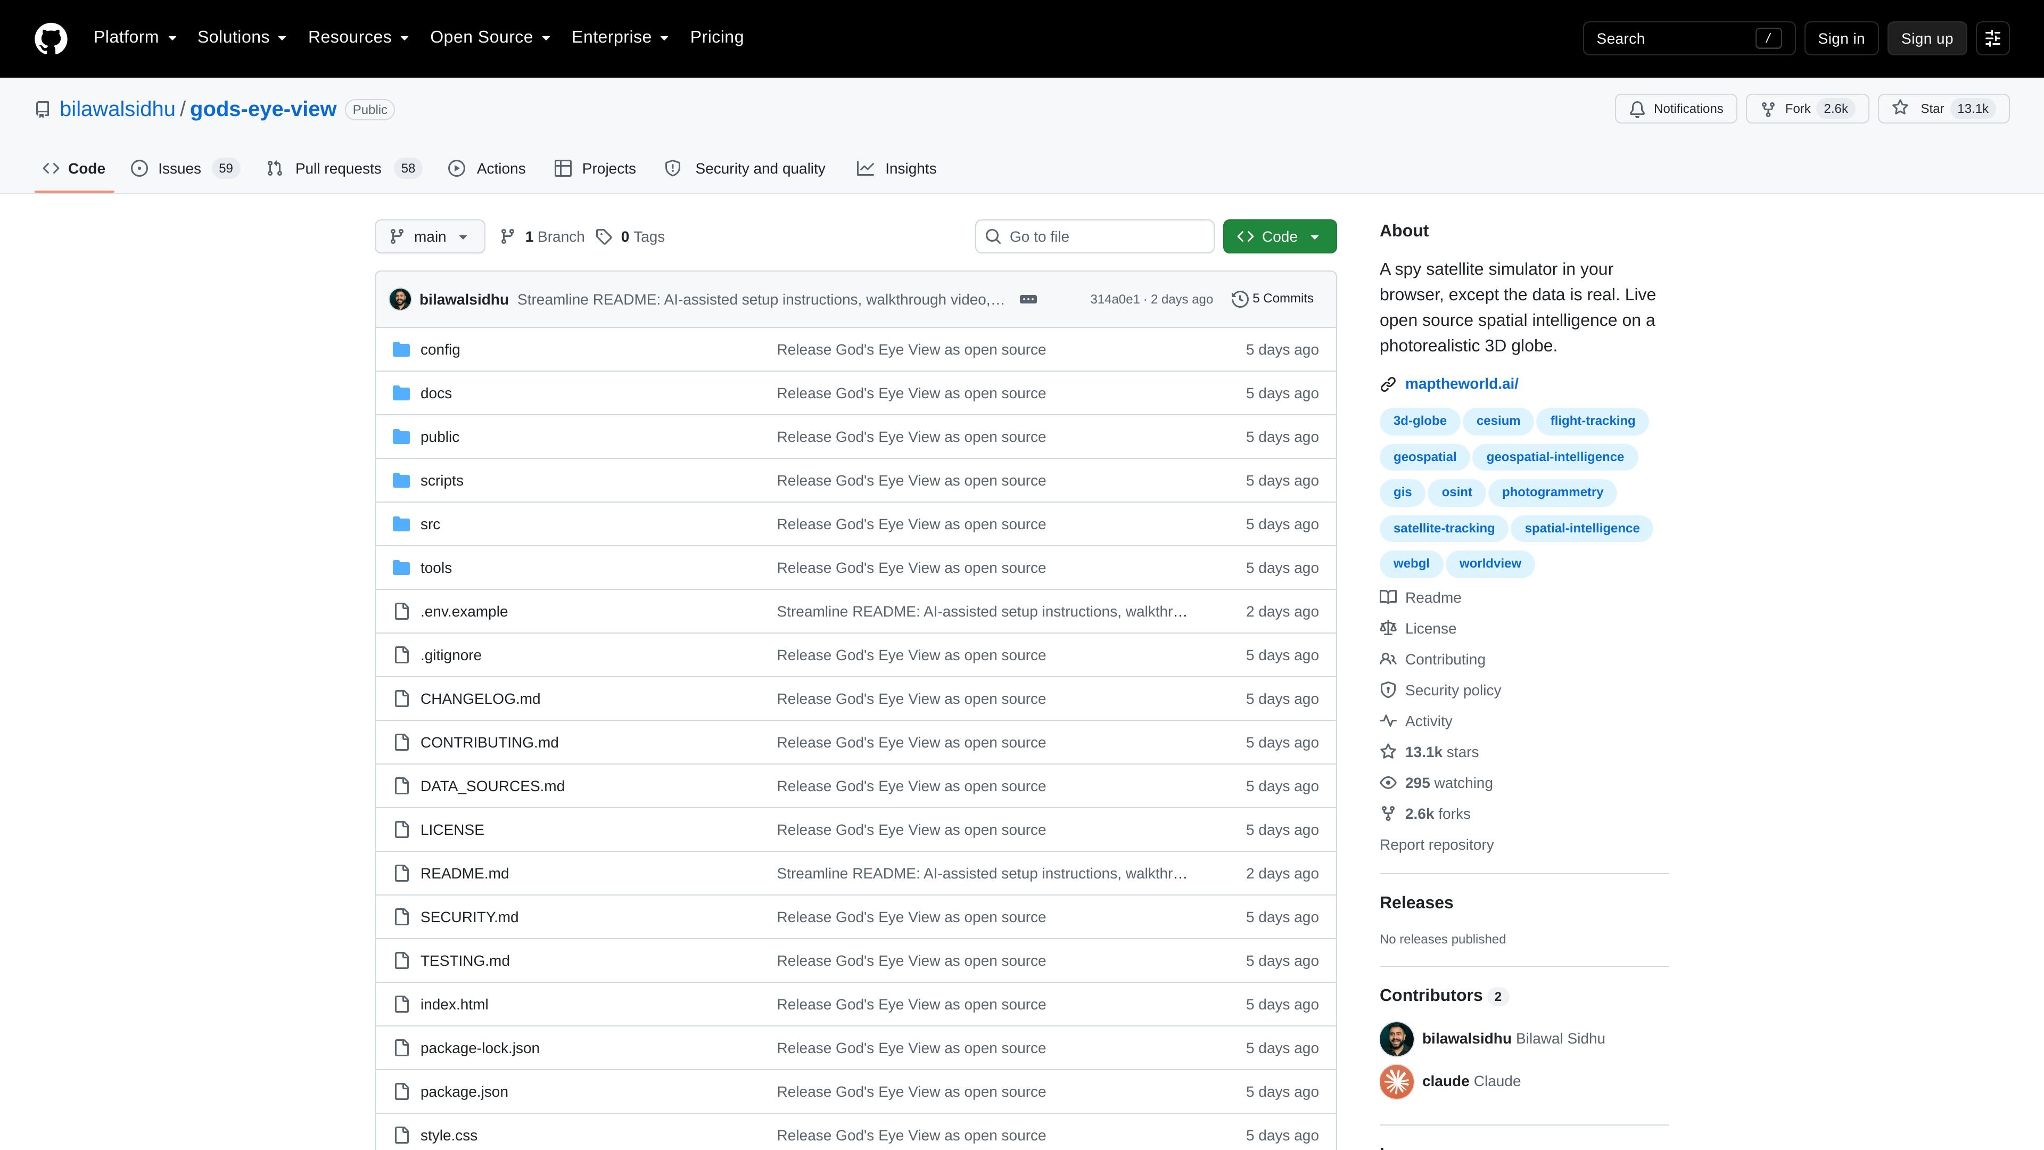Click the GitHub logo icon

pyautogui.click(x=51, y=38)
